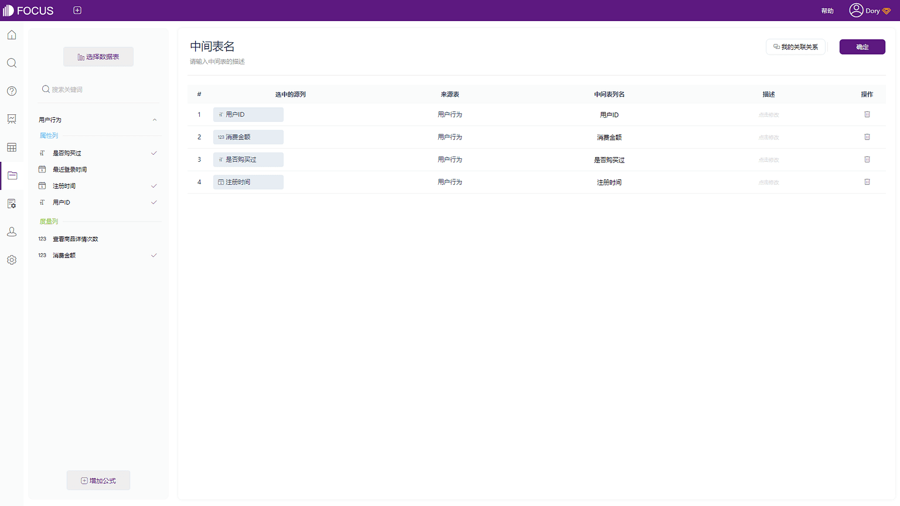The height and width of the screenshot is (506, 900).
Task: Delete the 是否购买过 row
Action: 867,159
